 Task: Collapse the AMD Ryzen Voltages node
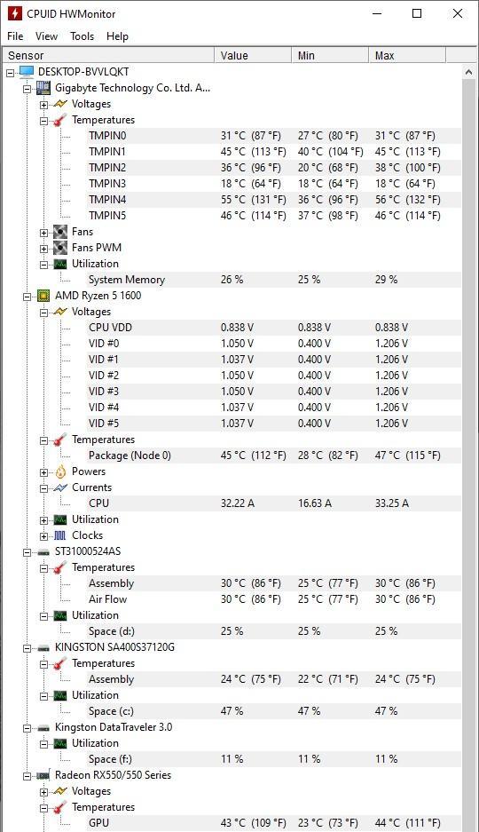coord(44,313)
